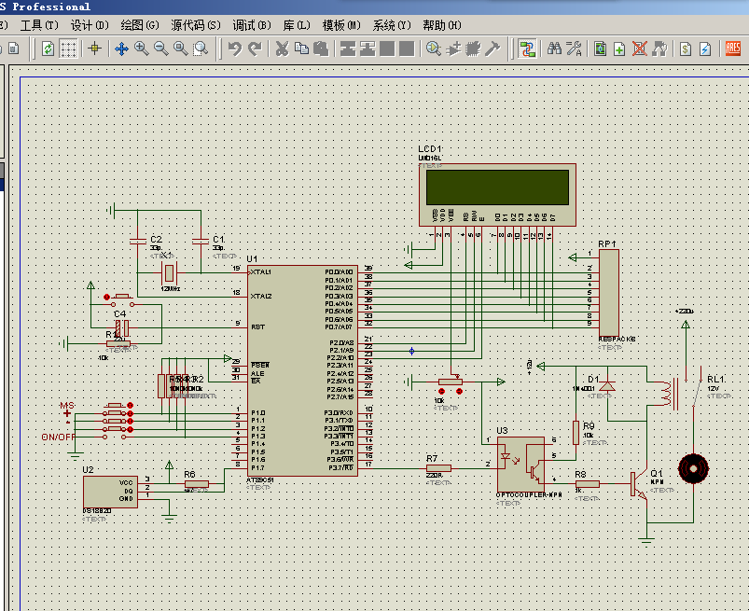Click the Cut scissors icon

coord(282,49)
